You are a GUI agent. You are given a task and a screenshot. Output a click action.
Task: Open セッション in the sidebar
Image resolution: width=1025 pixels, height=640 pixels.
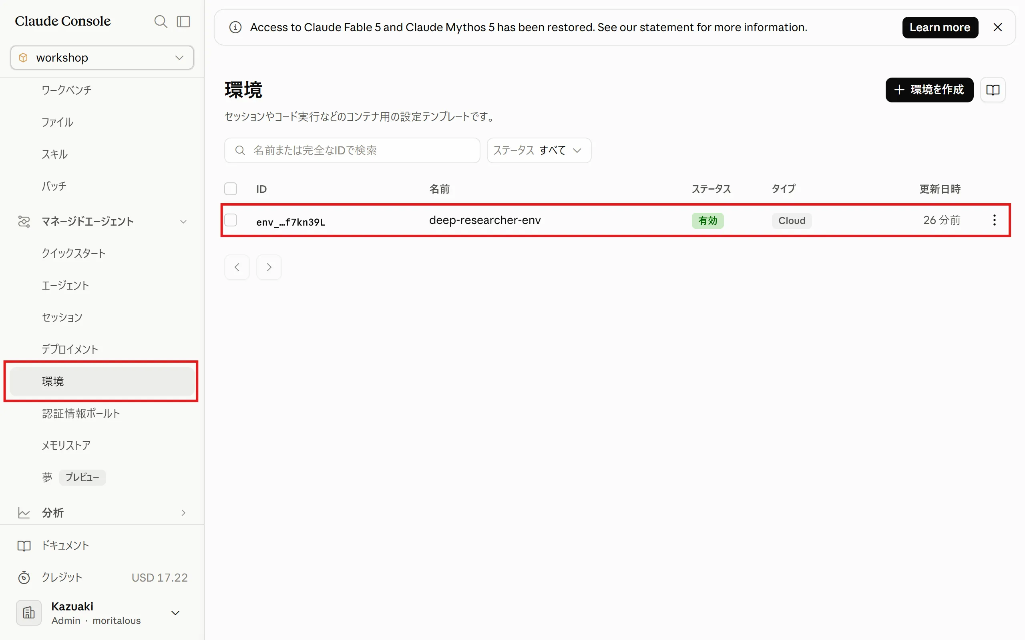tap(62, 318)
